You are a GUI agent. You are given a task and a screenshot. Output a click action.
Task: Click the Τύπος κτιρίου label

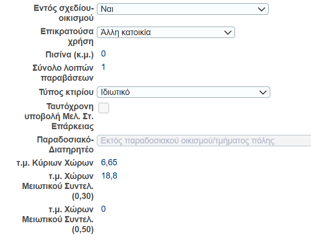coord(66,92)
